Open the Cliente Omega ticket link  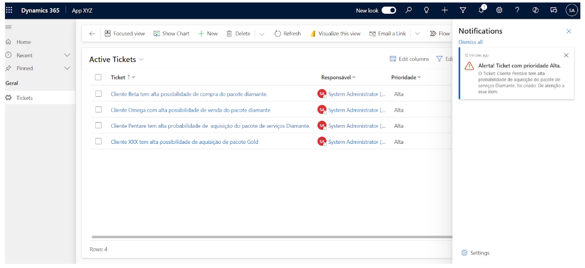pos(190,110)
